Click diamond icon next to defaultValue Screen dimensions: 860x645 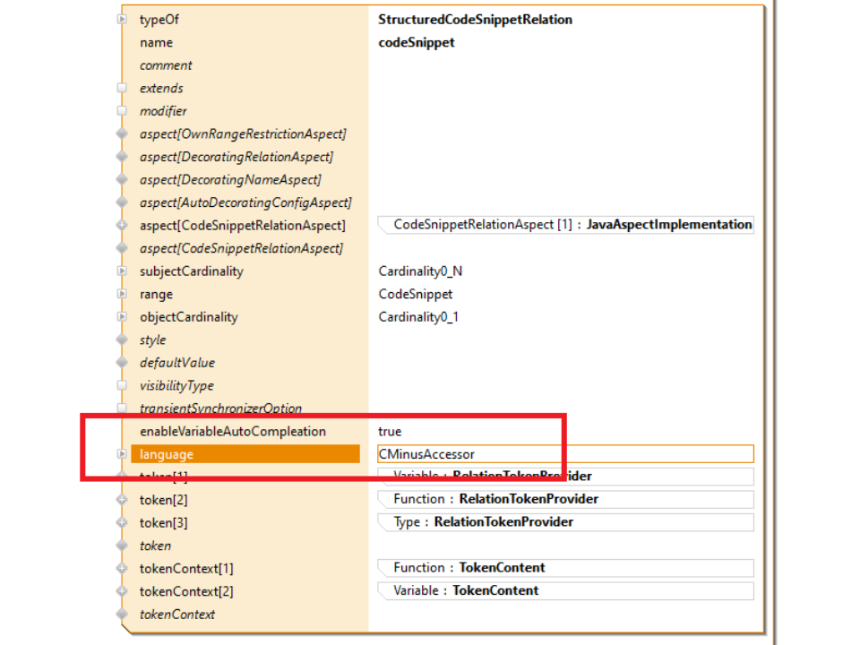123,363
